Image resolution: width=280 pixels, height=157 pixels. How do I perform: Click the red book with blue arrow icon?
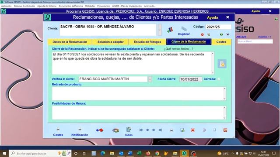pos(100,130)
